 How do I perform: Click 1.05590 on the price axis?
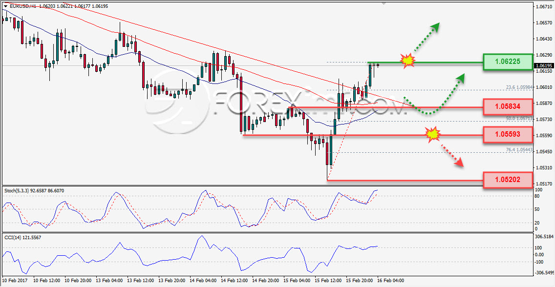(x=545, y=136)
